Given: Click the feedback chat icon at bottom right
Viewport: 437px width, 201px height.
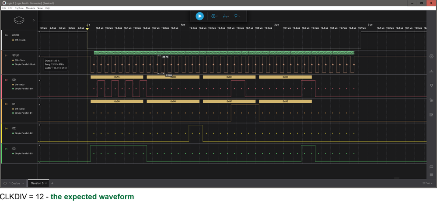Looking at the screenshot, I should 431,167.
